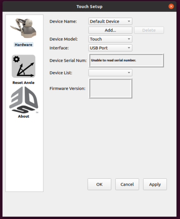The height and width of the screenshot is (219, 180).
Task: Open the Reset Angle icon
Action: pos(23,66)
